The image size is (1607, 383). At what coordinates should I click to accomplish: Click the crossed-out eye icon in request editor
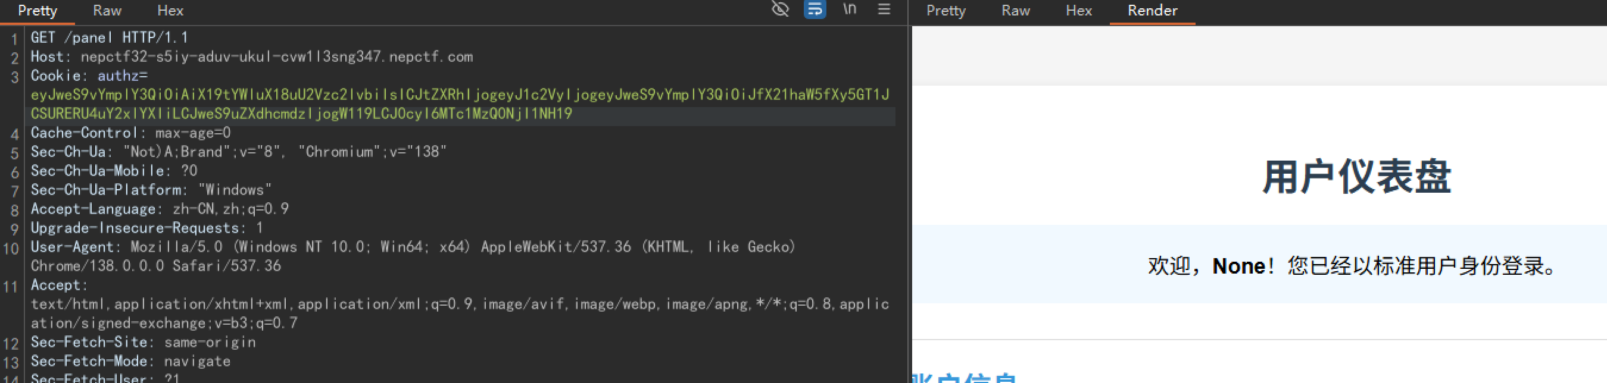tap(780, 10)
